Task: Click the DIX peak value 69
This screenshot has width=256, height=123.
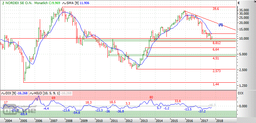Action: 54,98
